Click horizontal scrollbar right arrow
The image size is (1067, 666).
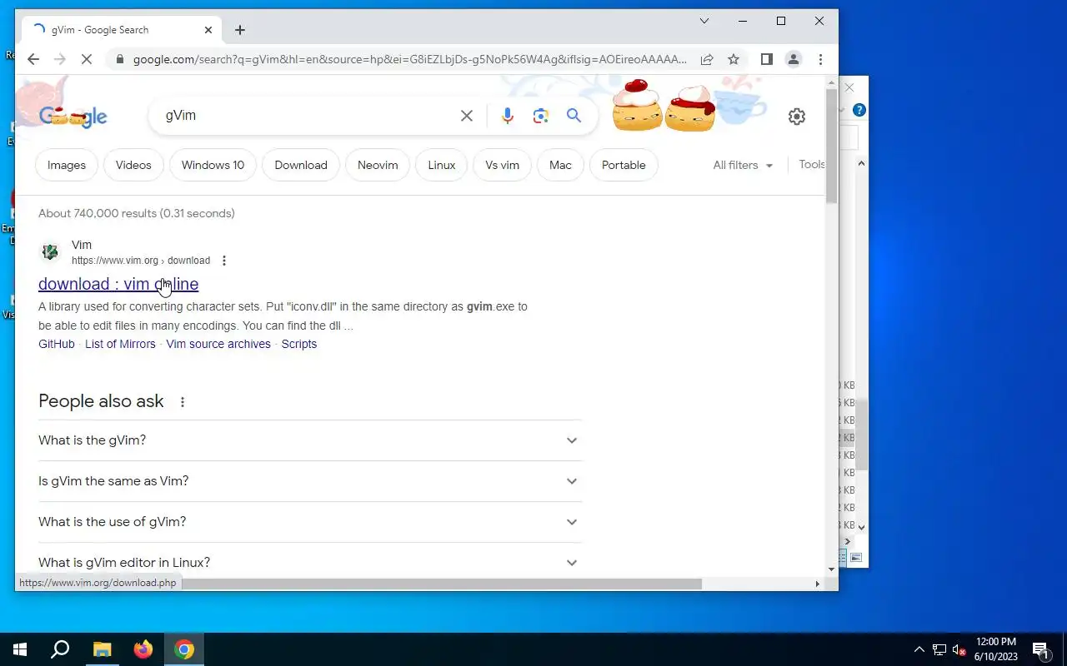click(x=818, y=584)
